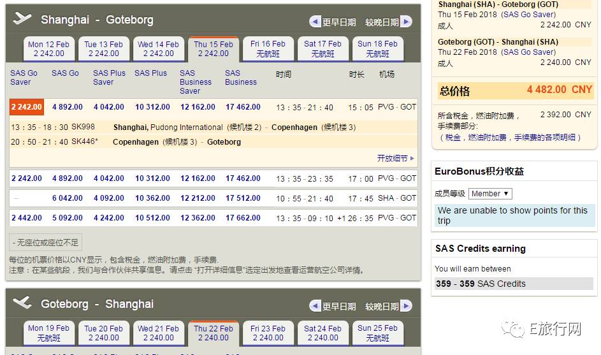Click the SAS Go Saver column header

click(x=24, y=78)
